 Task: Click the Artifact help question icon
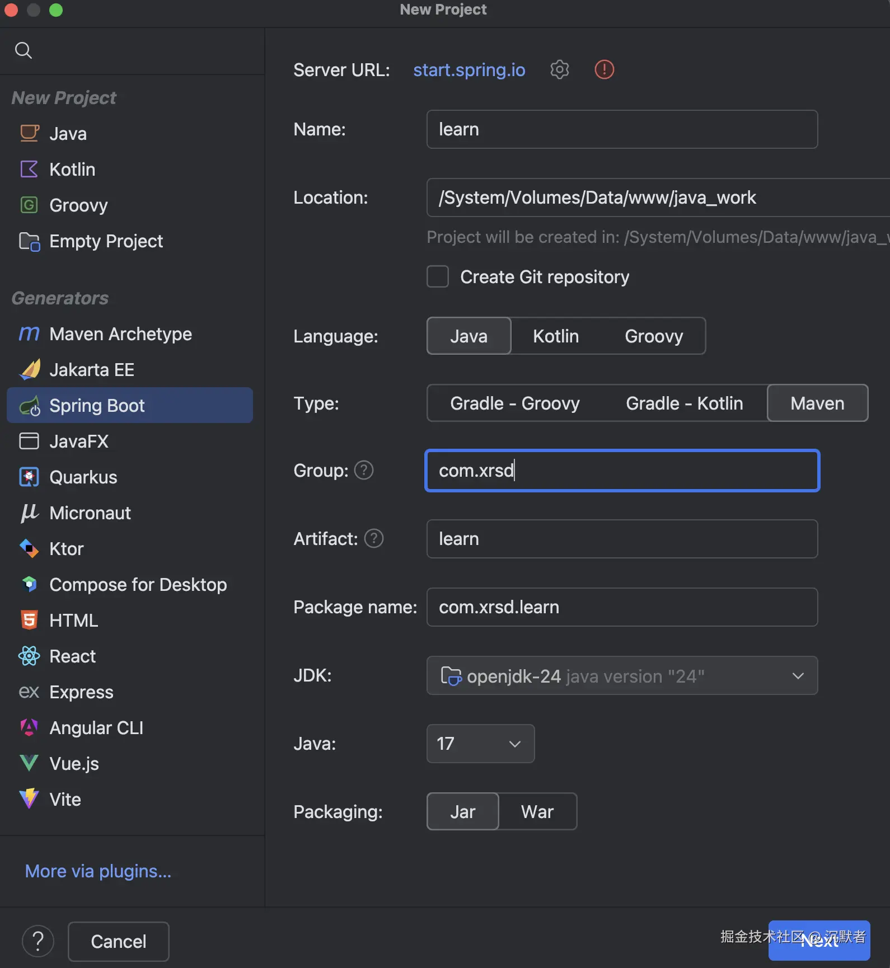[374, 538]
